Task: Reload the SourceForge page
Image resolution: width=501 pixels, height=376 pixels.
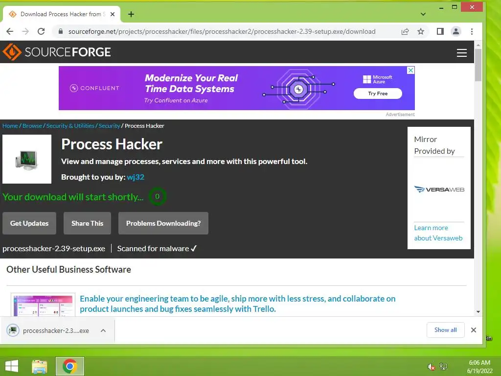Action: [x=41, y=31]
